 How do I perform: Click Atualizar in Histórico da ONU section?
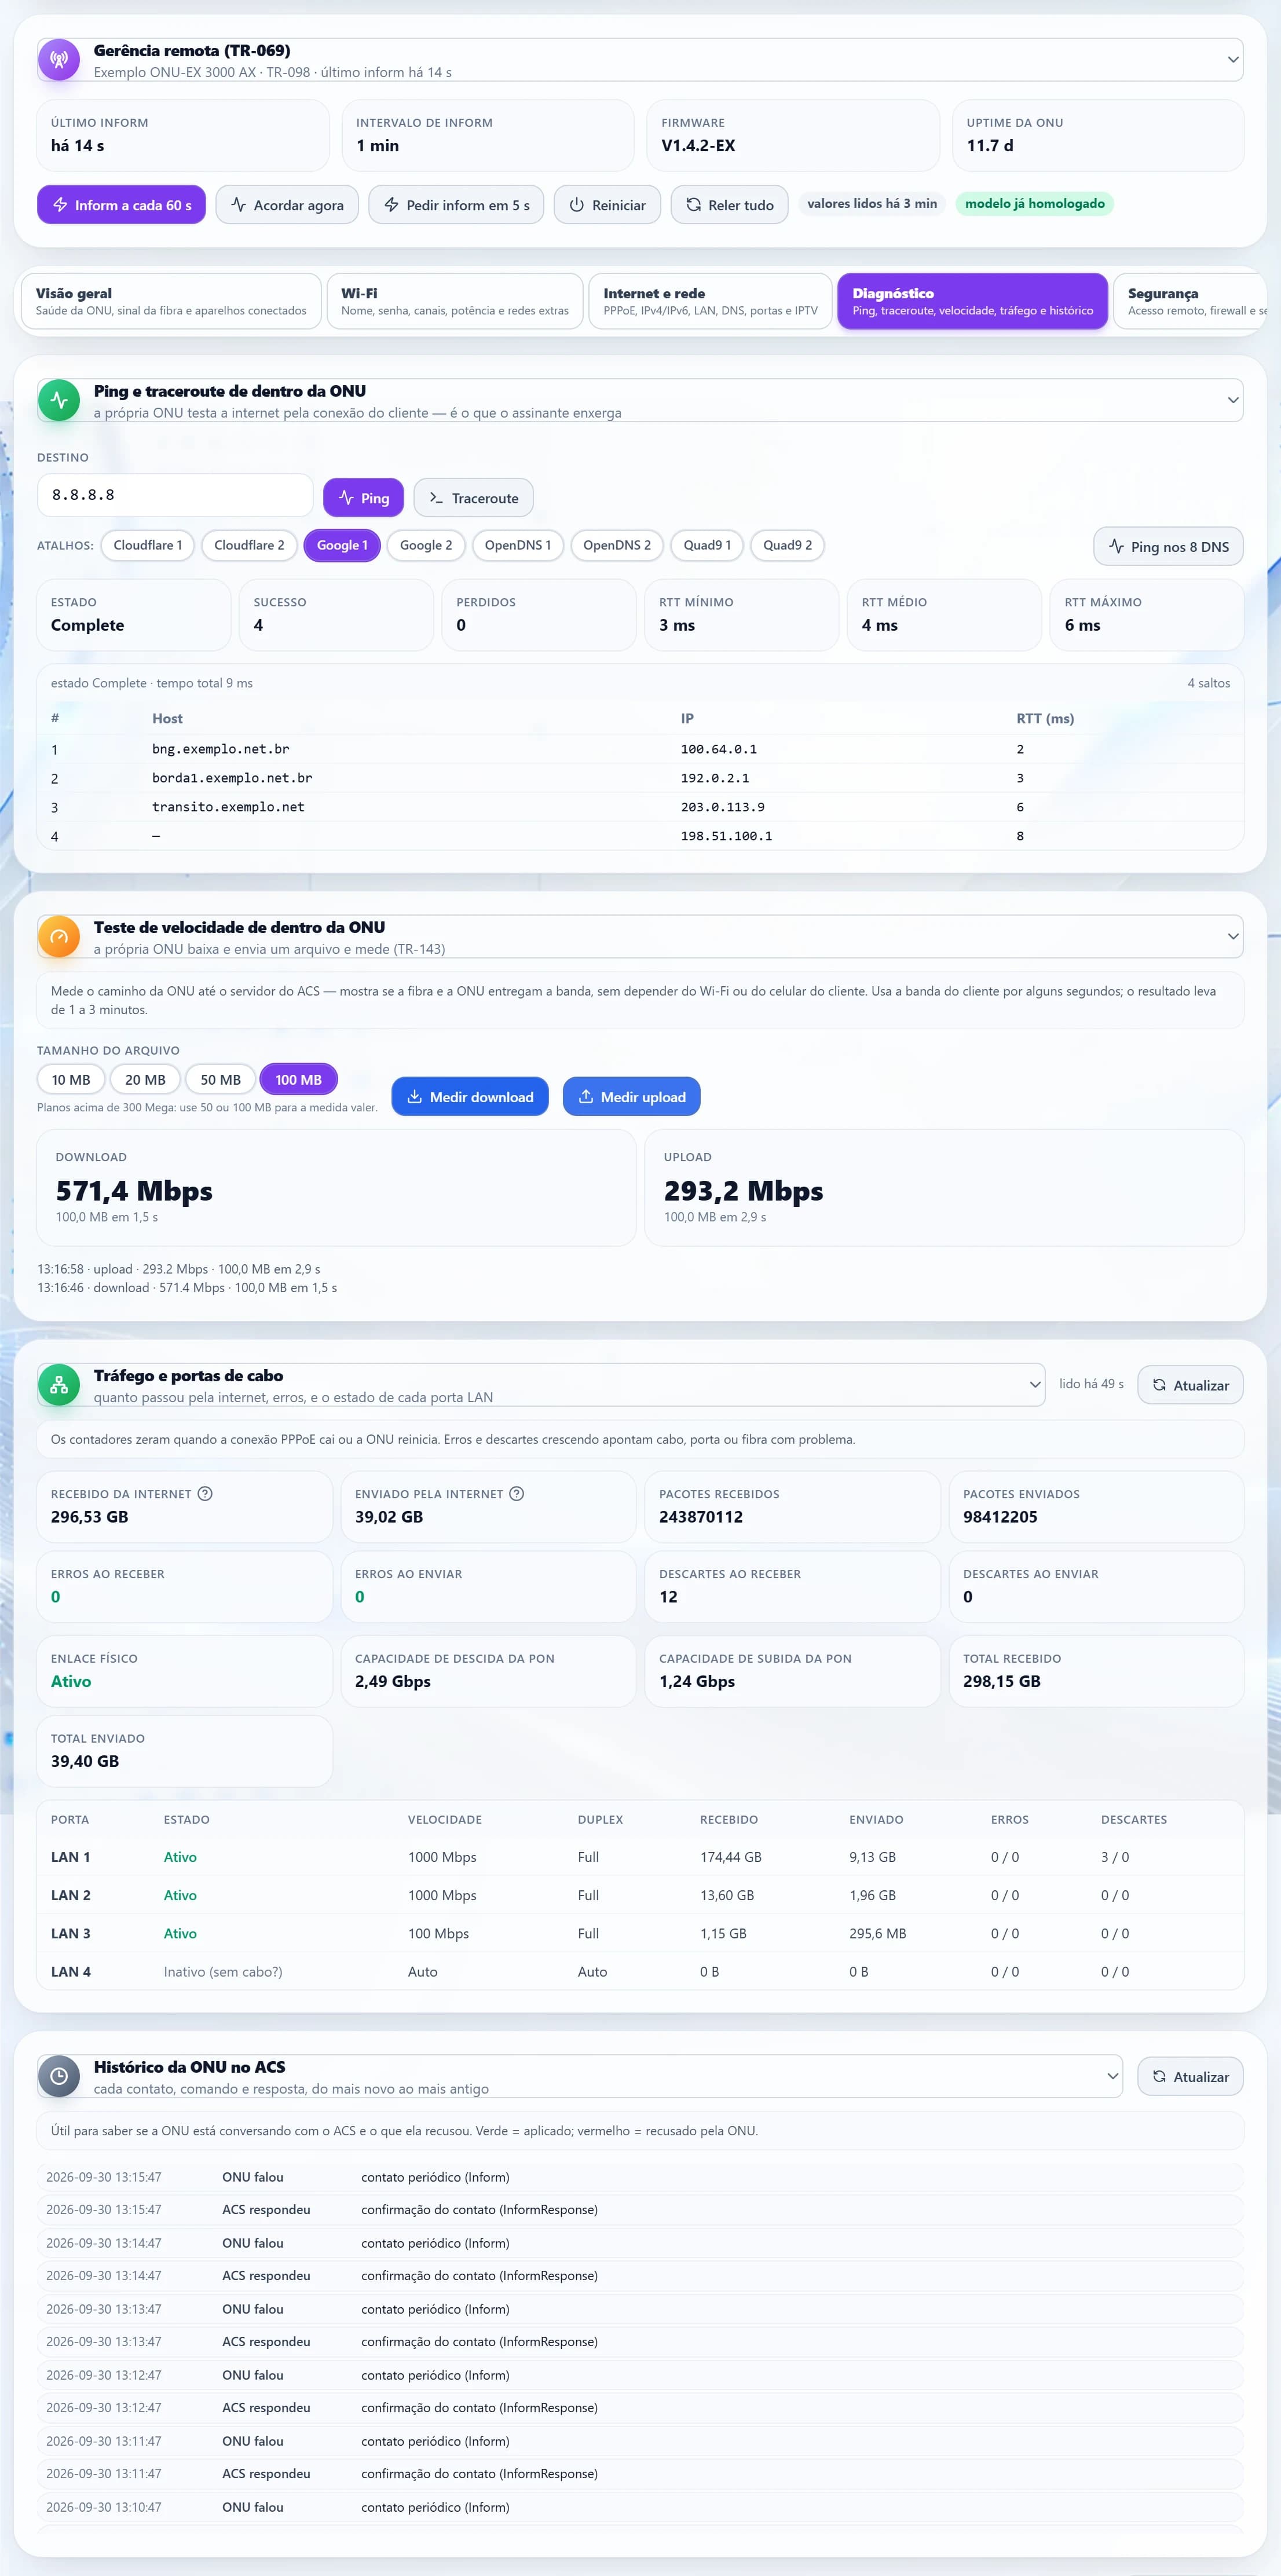1190,2077
